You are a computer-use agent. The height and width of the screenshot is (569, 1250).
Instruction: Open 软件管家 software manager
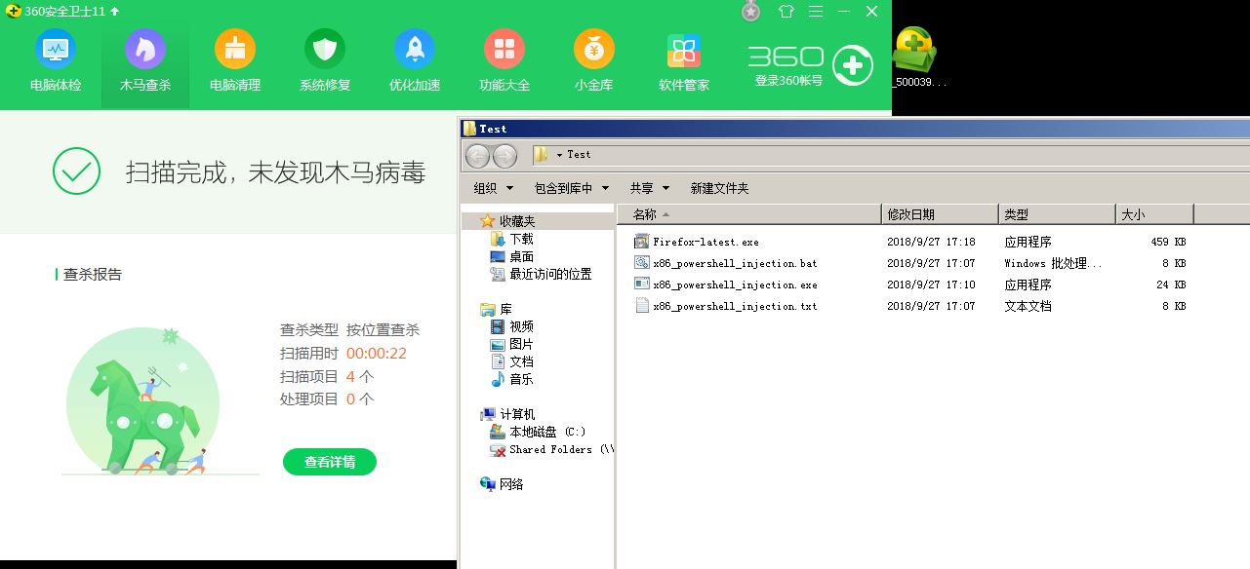pos(684,61)
